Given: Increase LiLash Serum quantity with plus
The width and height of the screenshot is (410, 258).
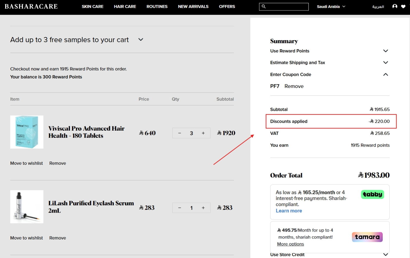Looking at the screenshot, I should [203, 208].
